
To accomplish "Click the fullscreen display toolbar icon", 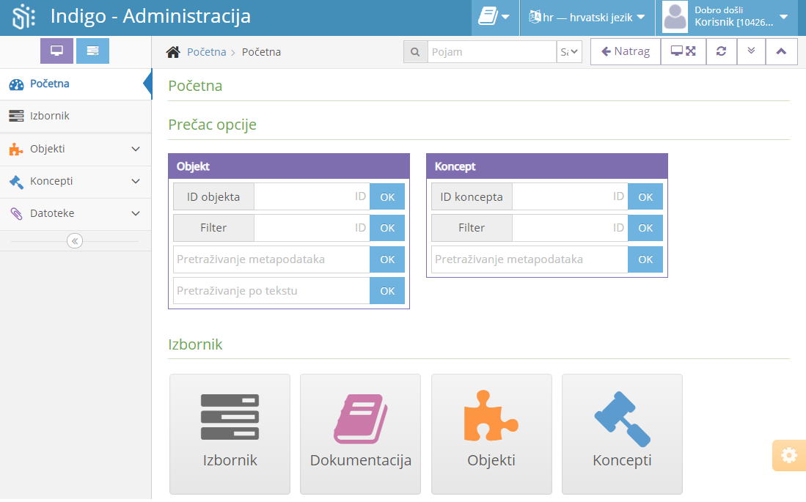I will tap(683, 51).
